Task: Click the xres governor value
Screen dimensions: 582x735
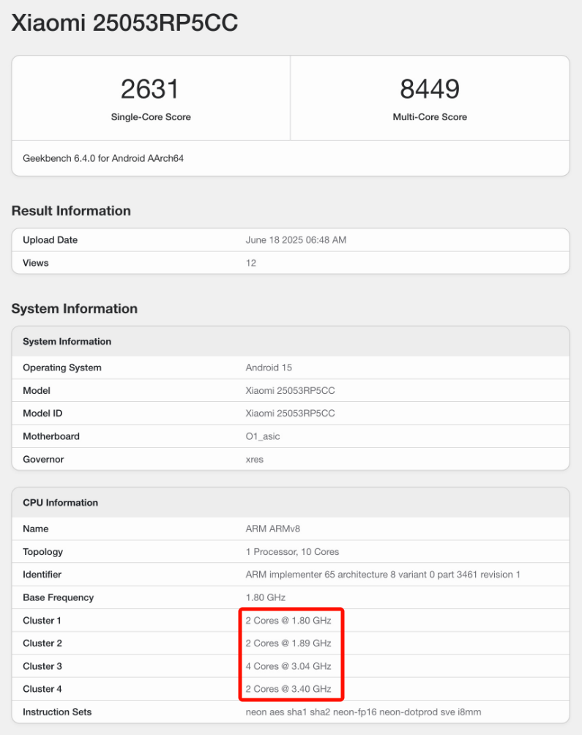Action: click(x=255, y=459)
